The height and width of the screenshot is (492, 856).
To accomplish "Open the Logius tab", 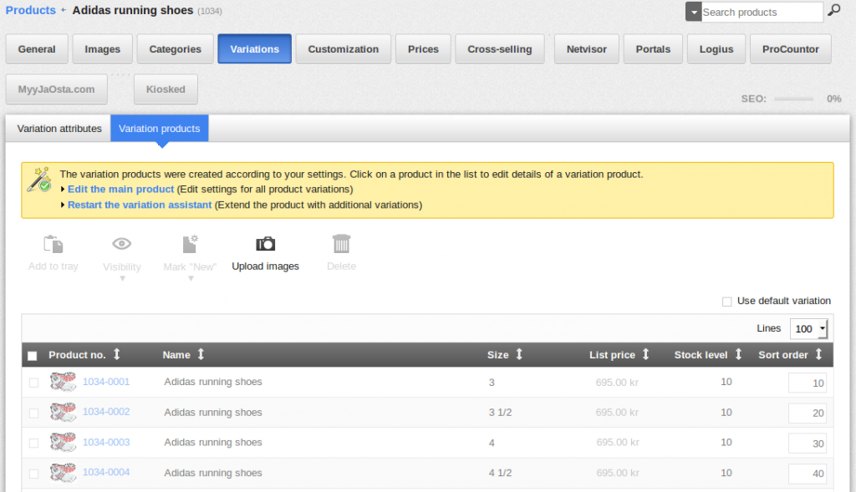I will pos(716,49).
